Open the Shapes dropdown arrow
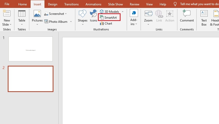 [83, 25]
